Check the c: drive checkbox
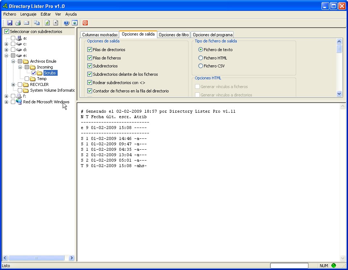Viewport: 348px width, 270px height. [x=13, y=44]
